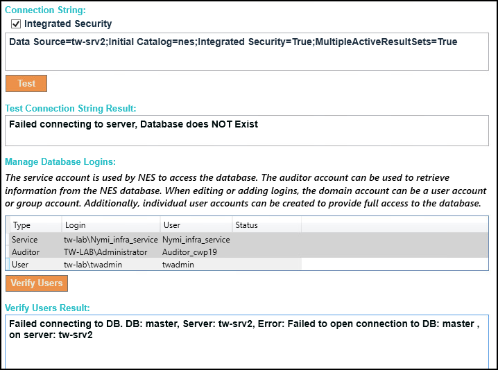
Task: Click the Nymi_infra_service user cell
Action: click(196, 240)
